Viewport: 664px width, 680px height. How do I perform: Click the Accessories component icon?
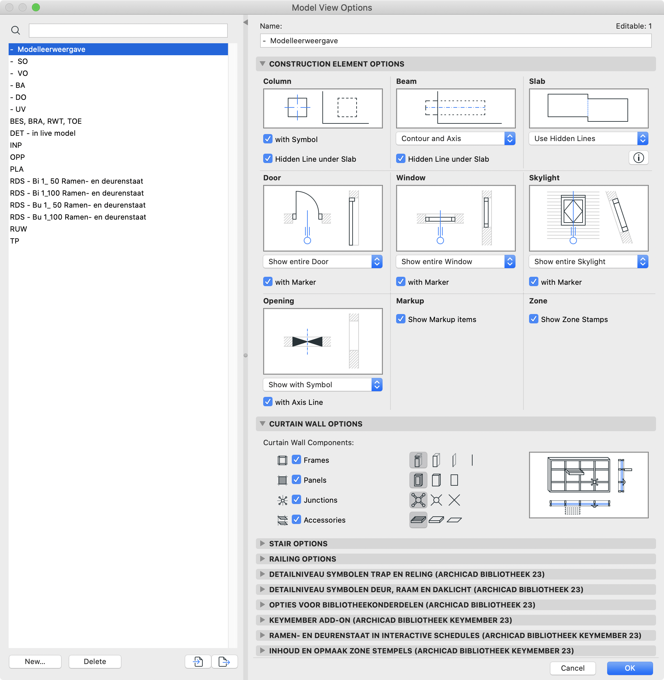(x=282, y=520)
